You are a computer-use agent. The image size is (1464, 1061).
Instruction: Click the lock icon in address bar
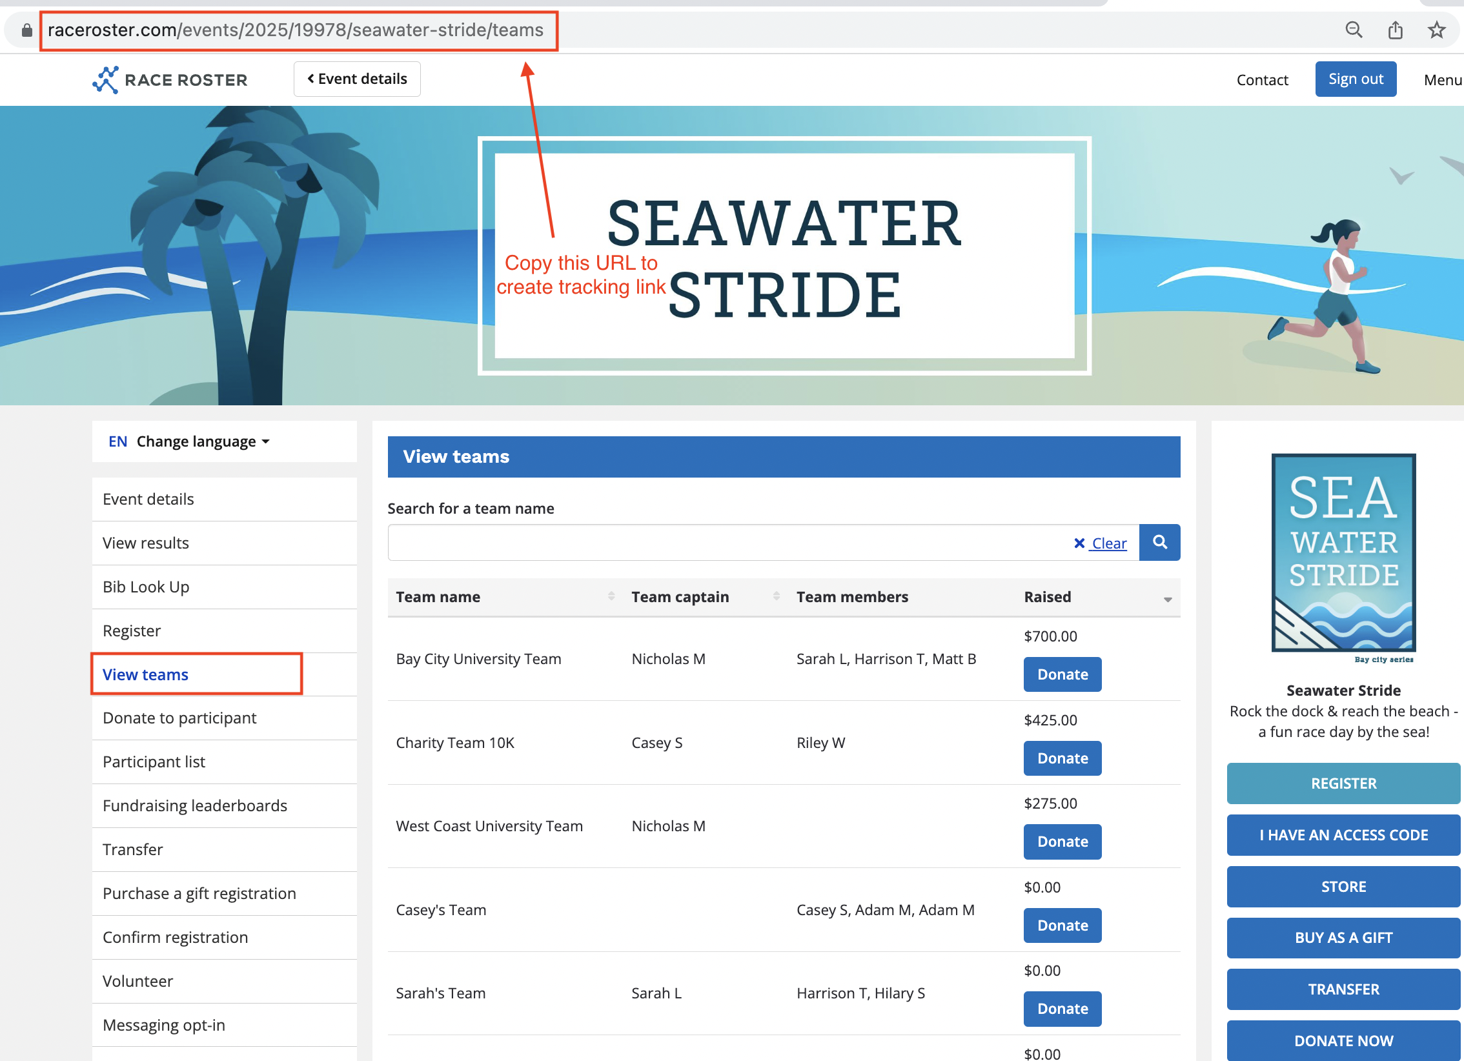click(26, 30)
